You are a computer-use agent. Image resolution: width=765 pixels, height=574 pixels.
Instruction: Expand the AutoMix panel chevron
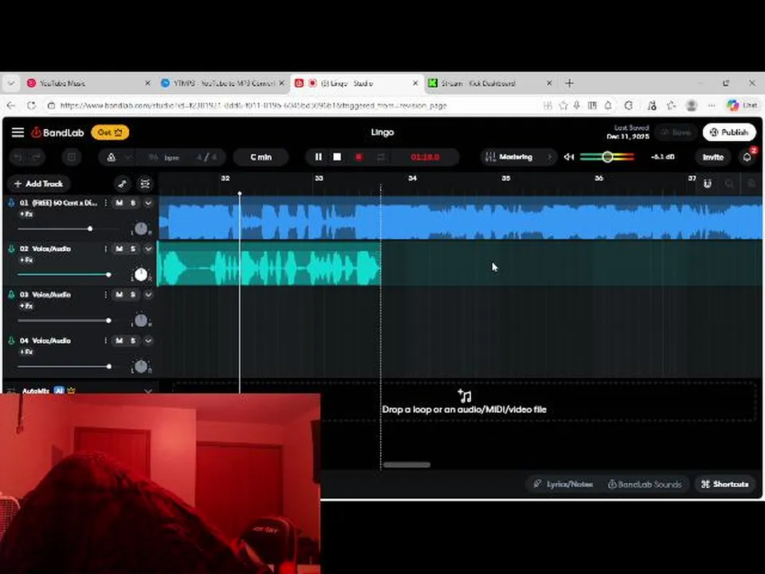(148, 391)
